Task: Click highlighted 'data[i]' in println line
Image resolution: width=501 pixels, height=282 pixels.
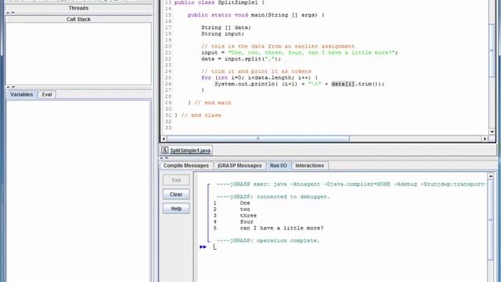Action: pyautogui.click(x=343, y=84)
